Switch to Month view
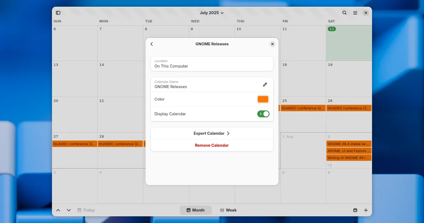424x223 pixels. click(196, 210)
